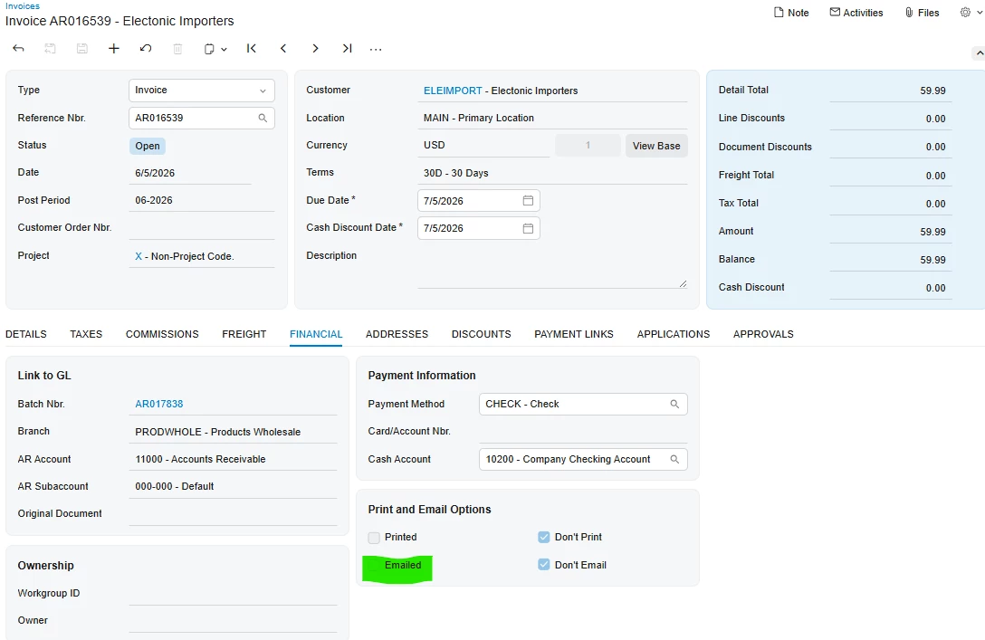This screenshot has height=640, width=985.
Task: Switch to the COMMISSIONS tab
Action: tap(162, 334)
